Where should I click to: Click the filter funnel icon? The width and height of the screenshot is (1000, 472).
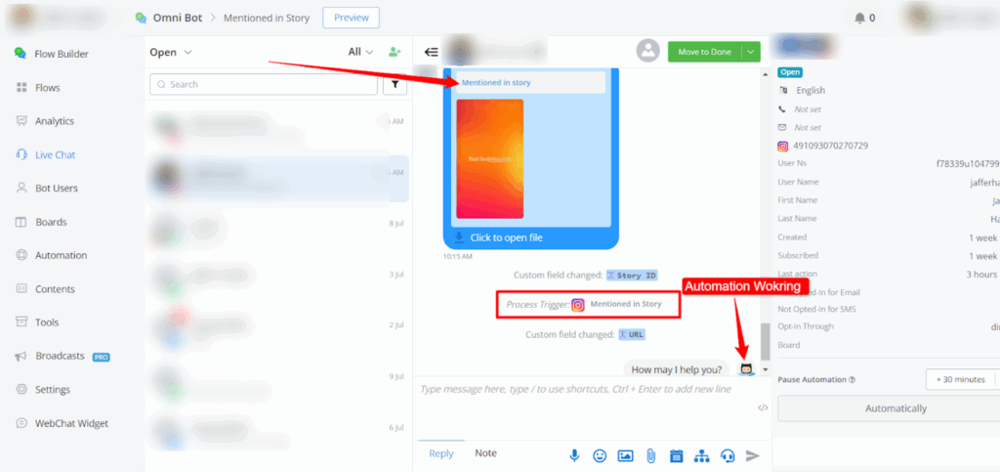395,85
